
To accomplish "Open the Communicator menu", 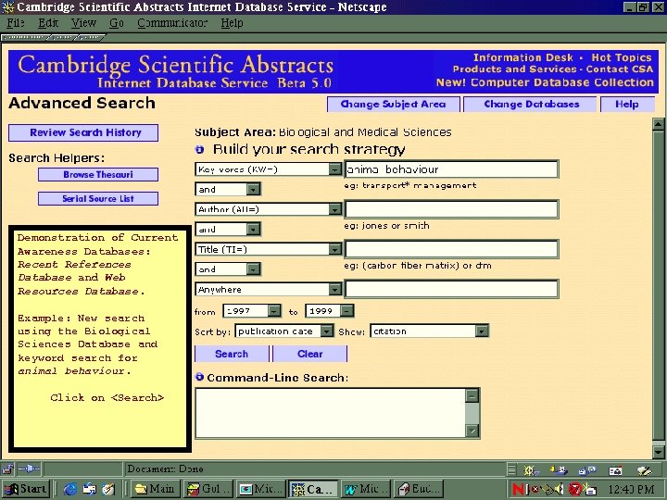I will coord(172,23).
